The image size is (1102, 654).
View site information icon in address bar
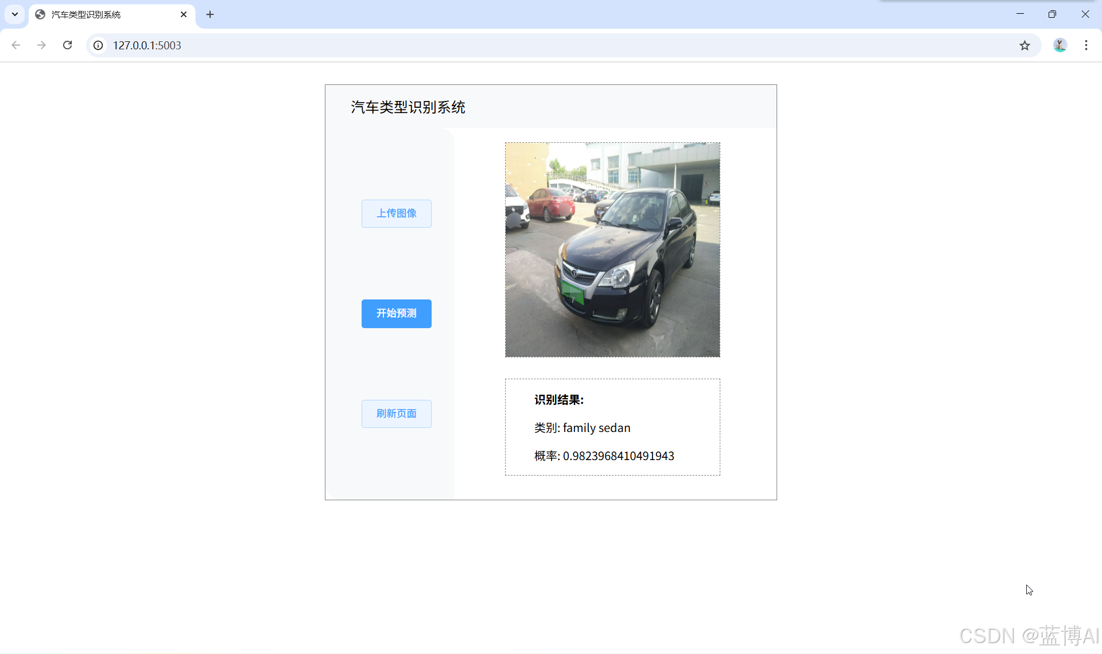tap(99, 45)
